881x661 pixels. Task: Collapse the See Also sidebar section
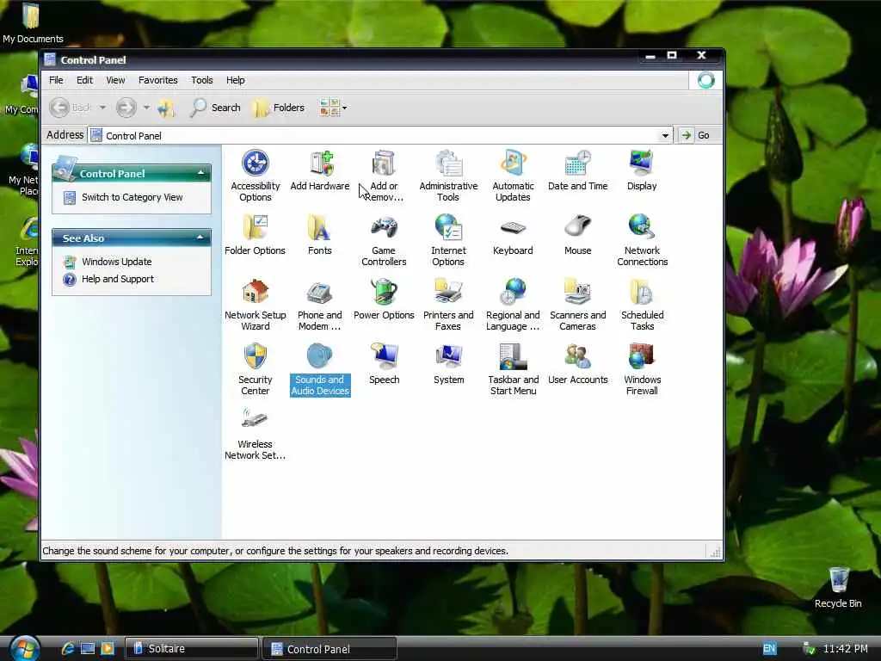[x=200, y=238]
